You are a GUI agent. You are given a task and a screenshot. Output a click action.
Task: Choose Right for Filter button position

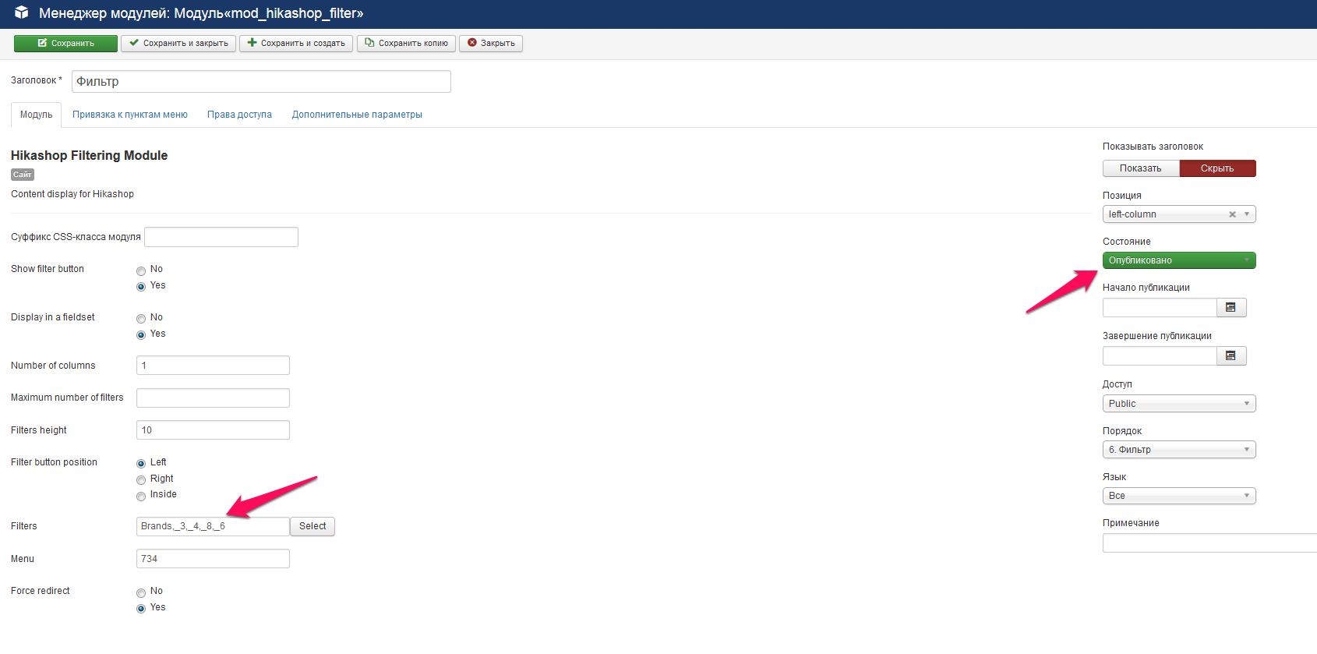(x=141, y=480)
